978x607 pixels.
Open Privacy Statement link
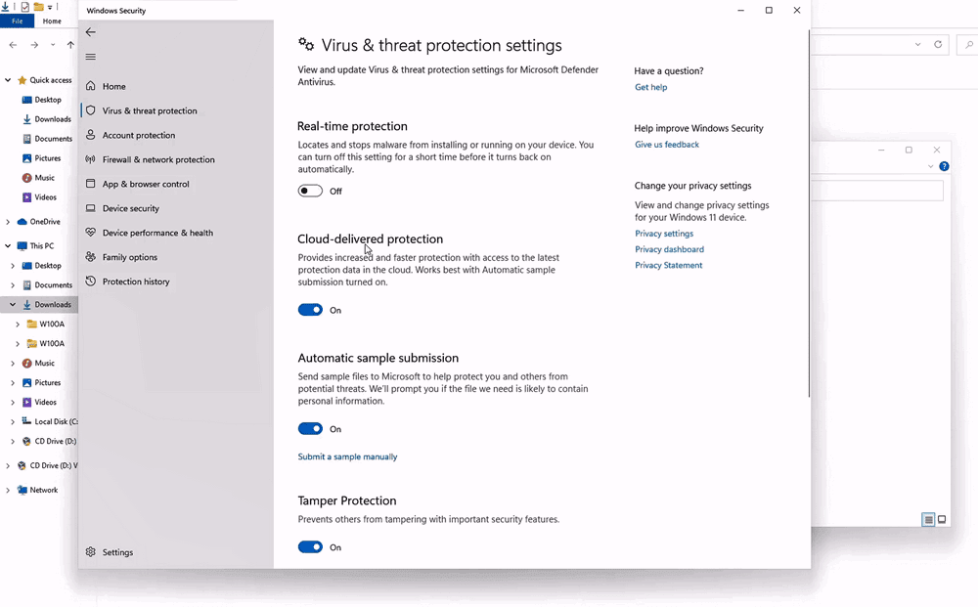668,265
